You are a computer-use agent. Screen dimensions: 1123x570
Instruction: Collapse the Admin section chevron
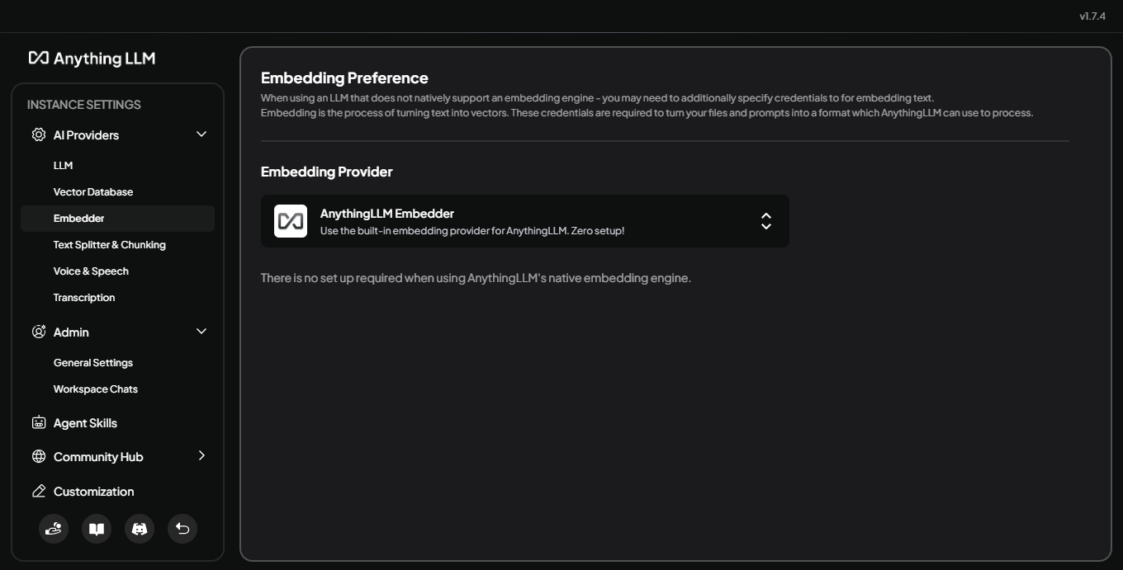pos(201,332)
